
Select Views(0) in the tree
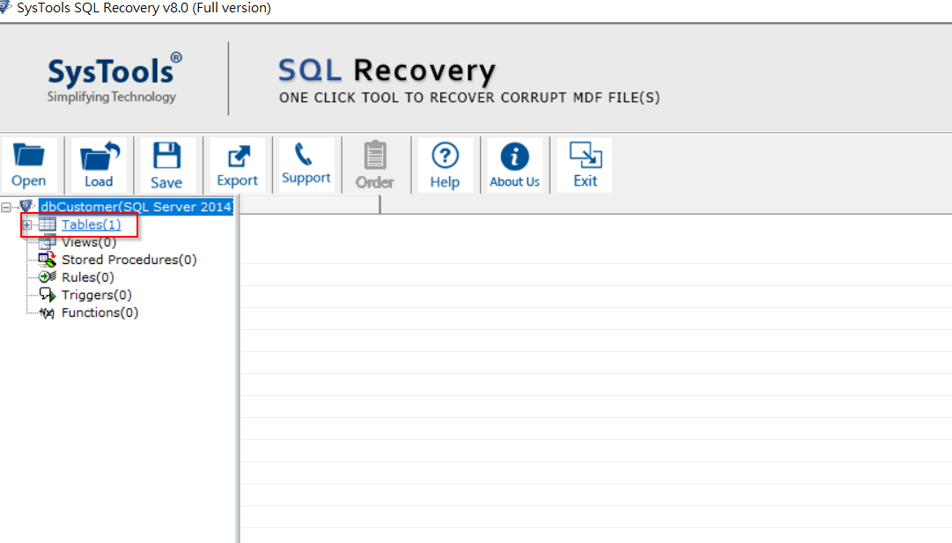click(89, 242)
